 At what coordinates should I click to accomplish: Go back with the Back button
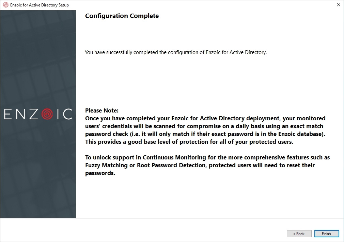point(299,234)
